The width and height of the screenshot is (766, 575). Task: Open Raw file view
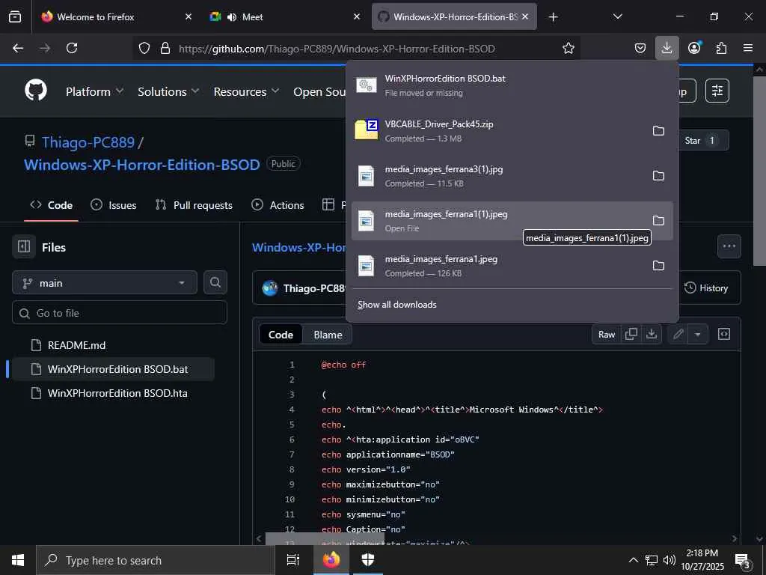pyautogui.click(x=606, y=334)
